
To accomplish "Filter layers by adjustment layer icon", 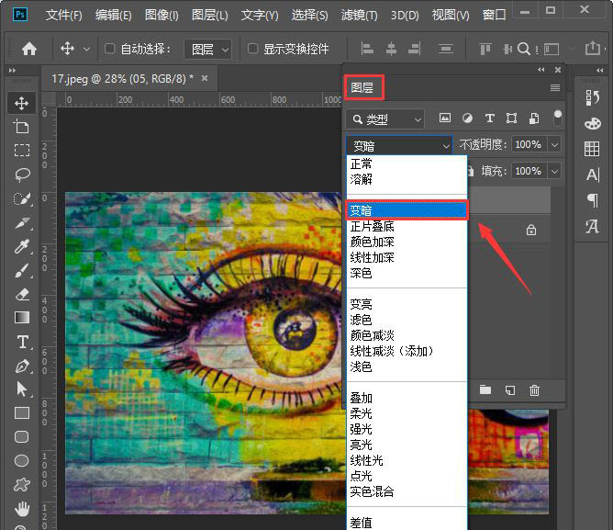I will [467, 118].
